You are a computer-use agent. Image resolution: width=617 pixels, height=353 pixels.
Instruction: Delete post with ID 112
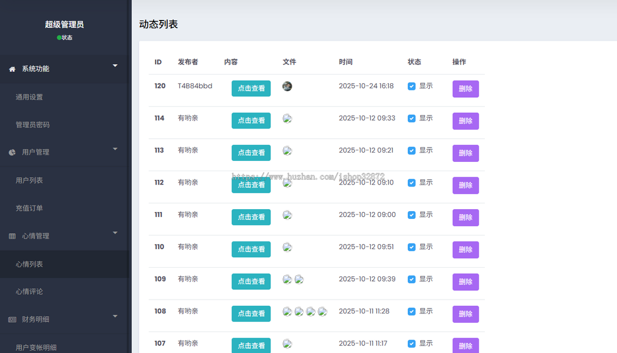[x=465, y=185]
